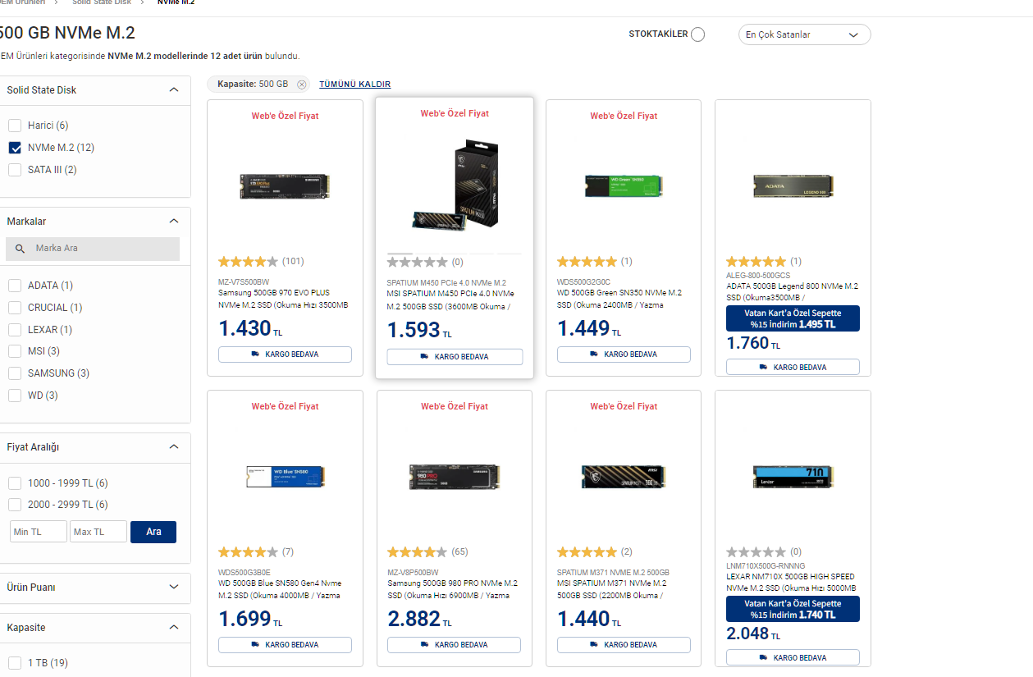Screen dimensions: 1033x677
Task: Open the MSI SPATIUM M450 boxed product image
Action: pos(455,185)
